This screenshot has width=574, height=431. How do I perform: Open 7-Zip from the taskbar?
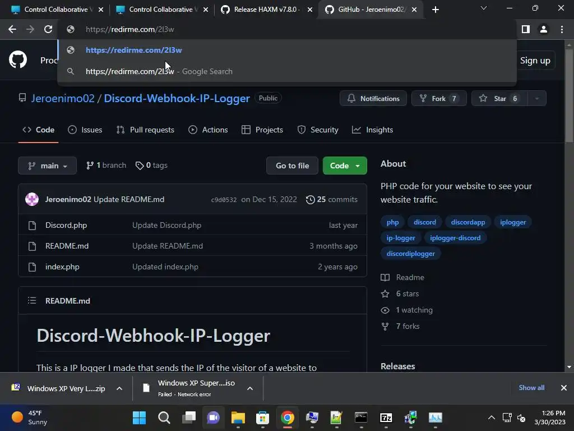coord(386,418)
